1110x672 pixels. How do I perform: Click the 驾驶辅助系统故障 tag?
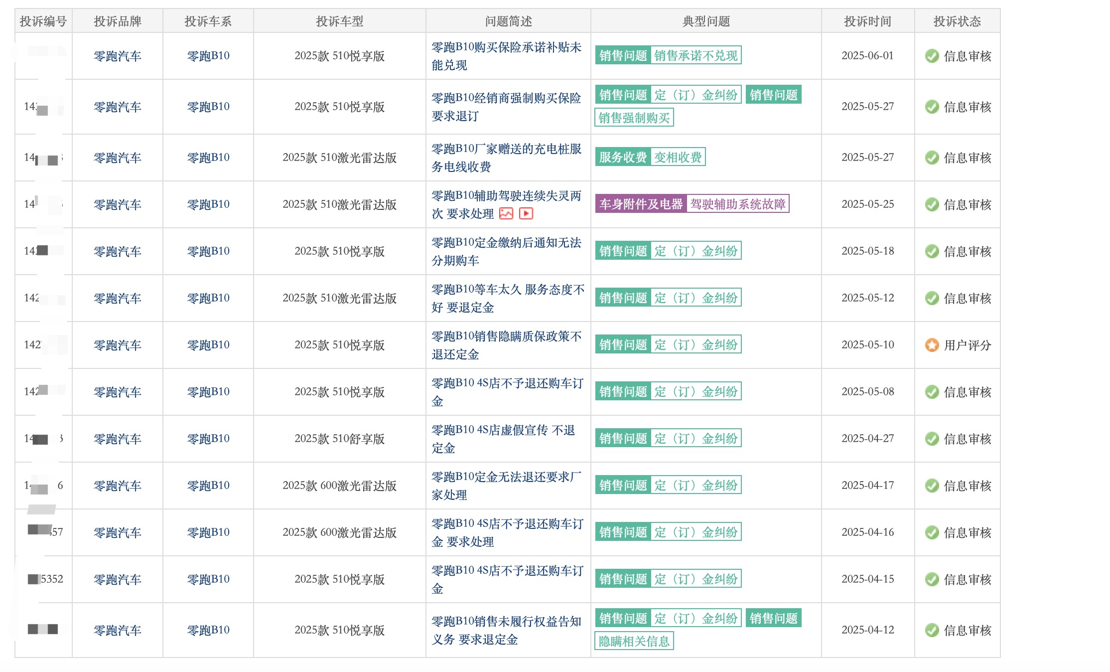pyautogui.click(x=738, y=204)
